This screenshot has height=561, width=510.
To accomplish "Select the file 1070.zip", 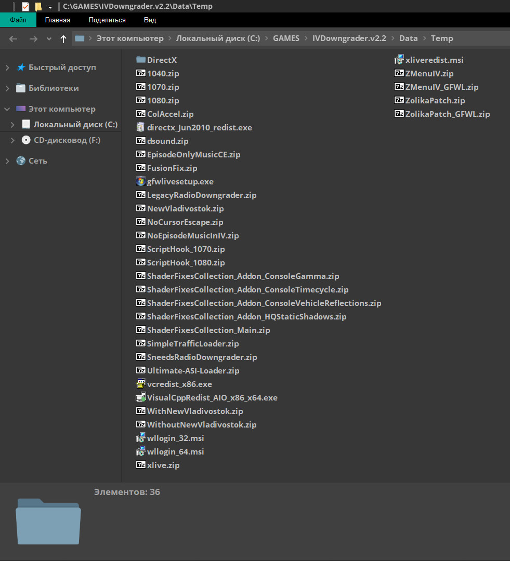I will [x=163, y=87].
